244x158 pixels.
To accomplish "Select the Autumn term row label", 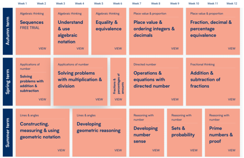I will coord(8,31).
